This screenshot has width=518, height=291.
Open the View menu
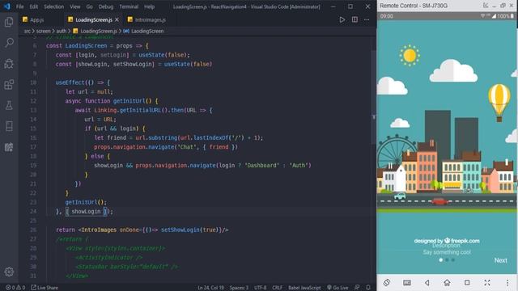pyautogui.click(x=75, y=6)
